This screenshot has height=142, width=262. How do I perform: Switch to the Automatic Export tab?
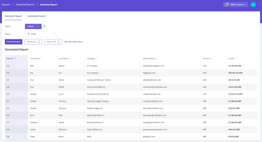(37, 16)
